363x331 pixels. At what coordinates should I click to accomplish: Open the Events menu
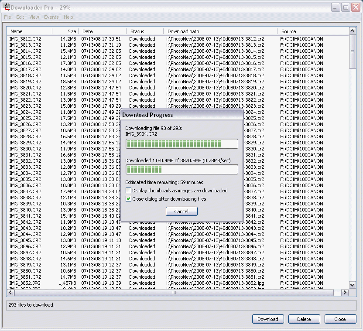tap(51, 17)
